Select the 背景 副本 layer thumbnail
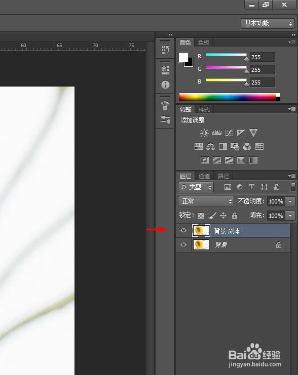298x375 pixels. 201,231
